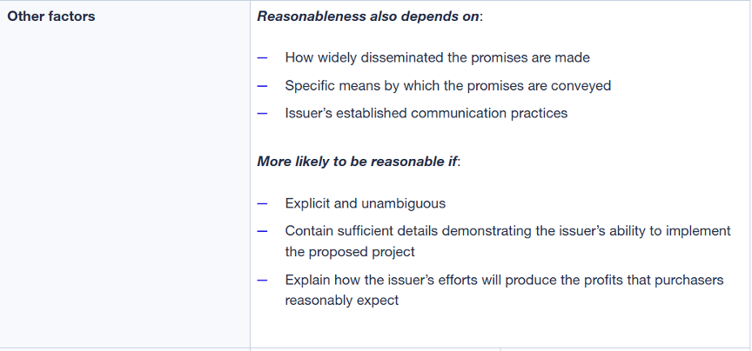Click the dash beside "Specific means"
752x351 pixels.
click(263, 86)
